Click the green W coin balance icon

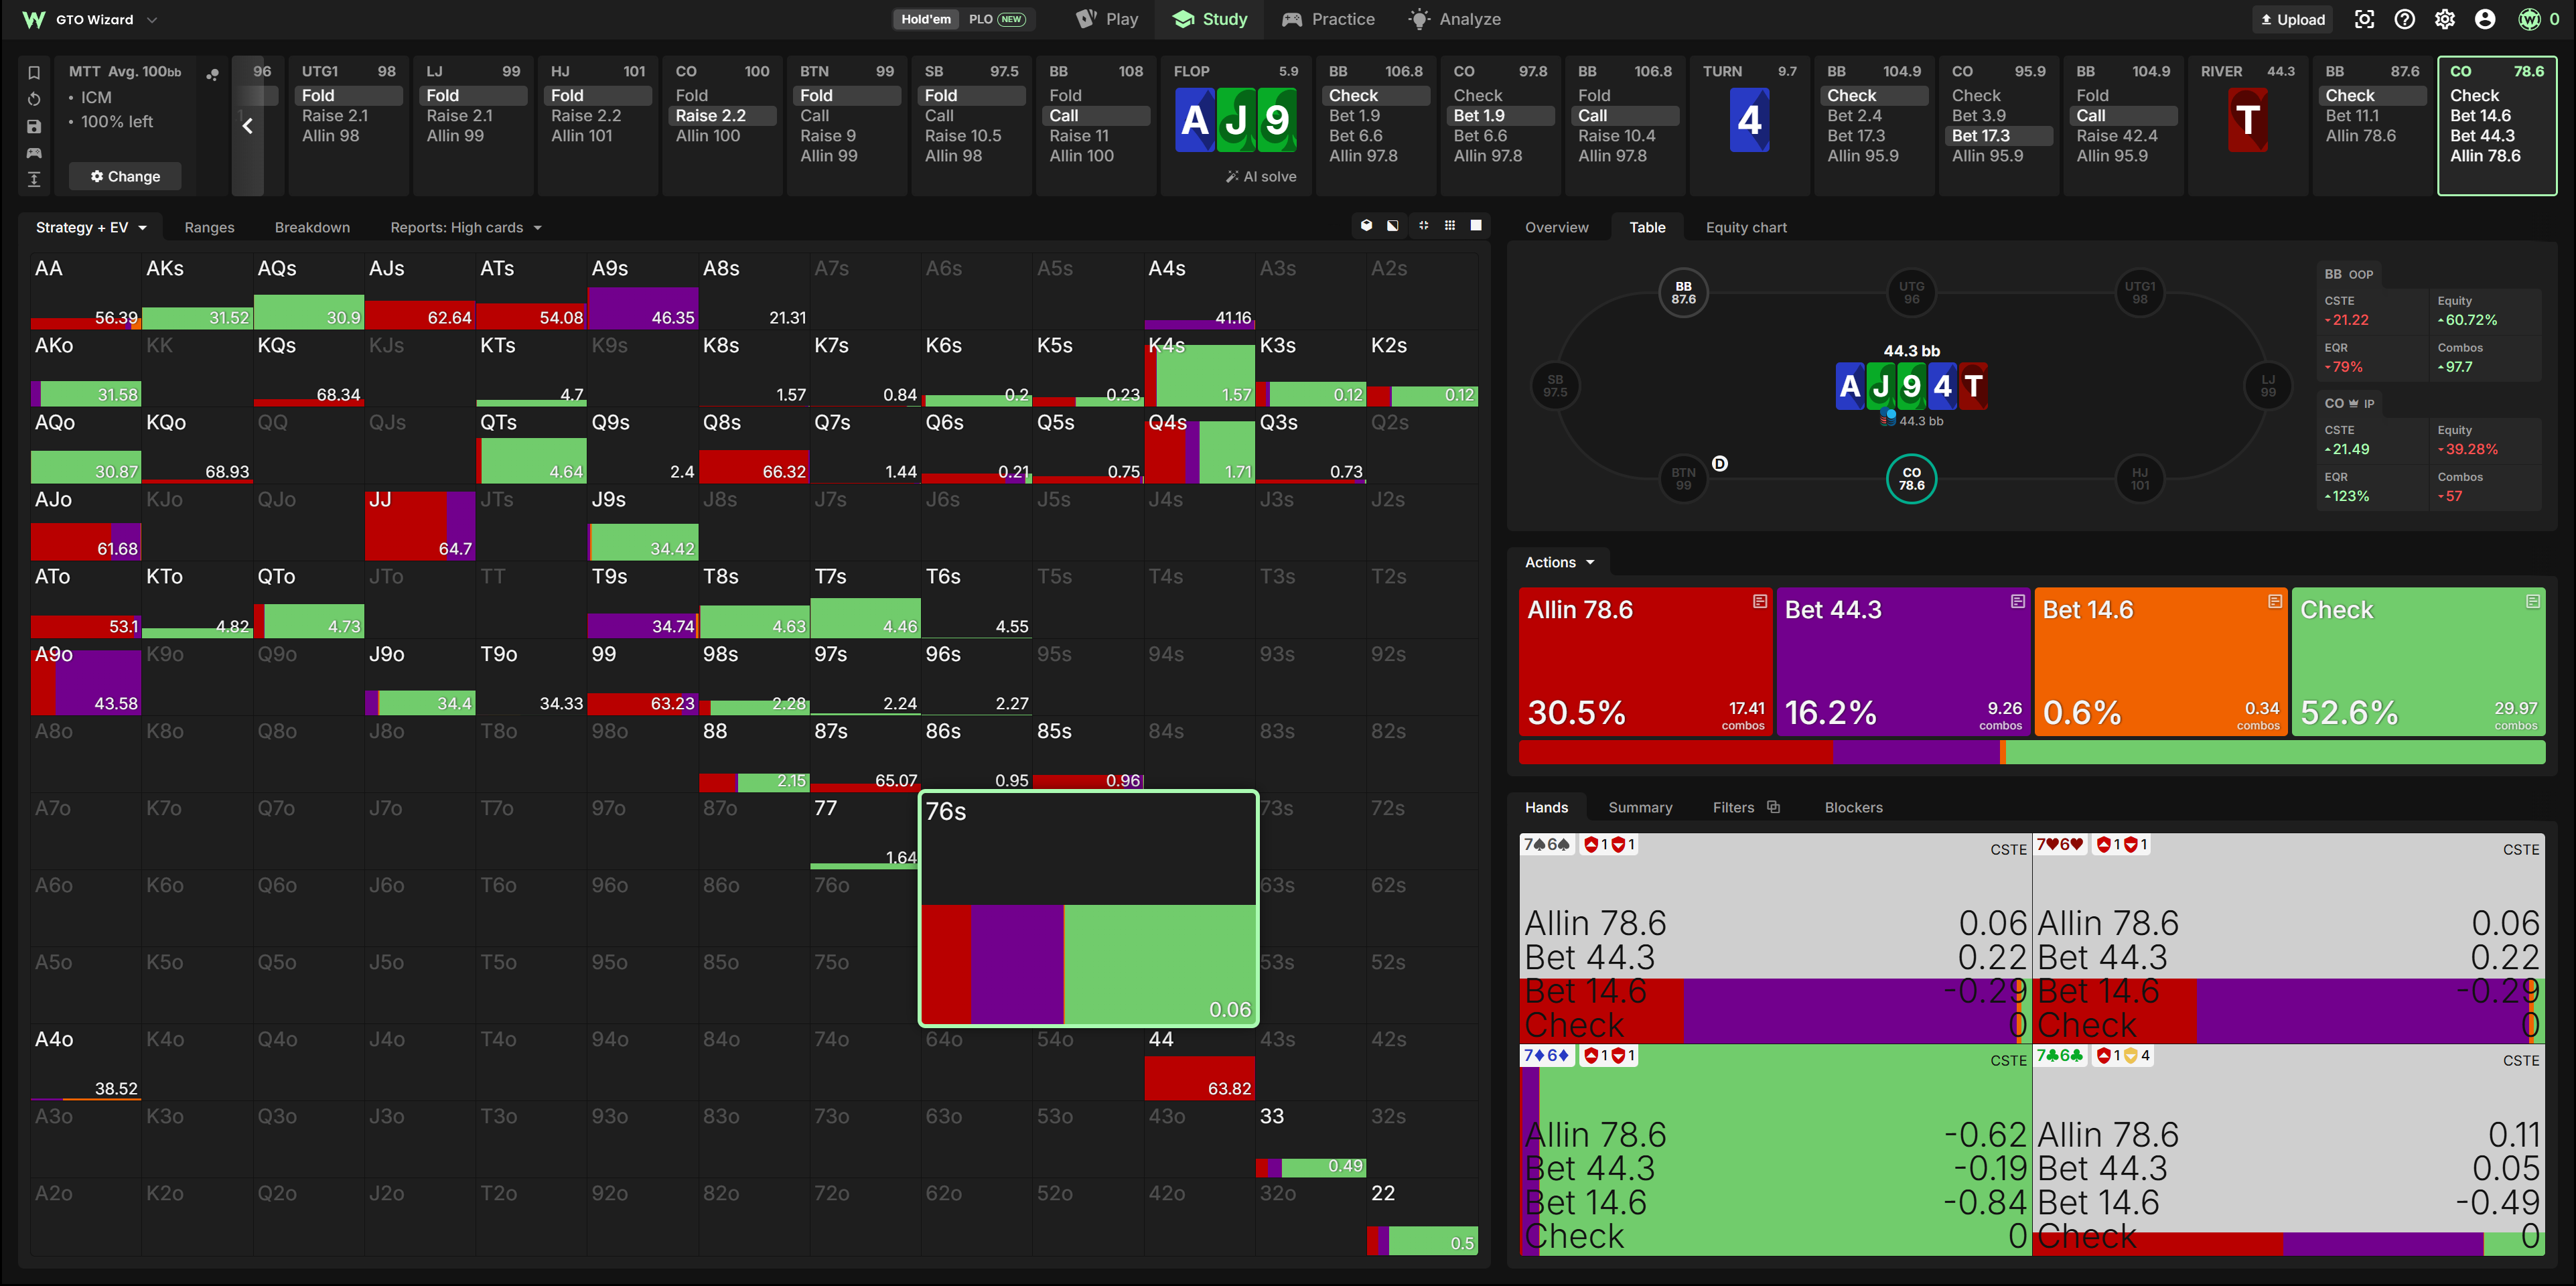[x=2529, y=19]
